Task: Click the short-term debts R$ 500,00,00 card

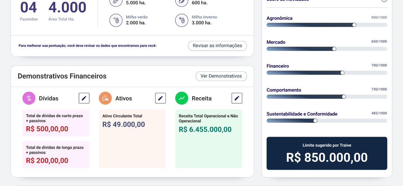Action: click(56, 123)
